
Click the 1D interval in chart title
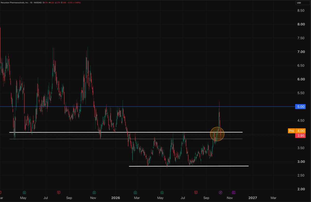(31, 3)
